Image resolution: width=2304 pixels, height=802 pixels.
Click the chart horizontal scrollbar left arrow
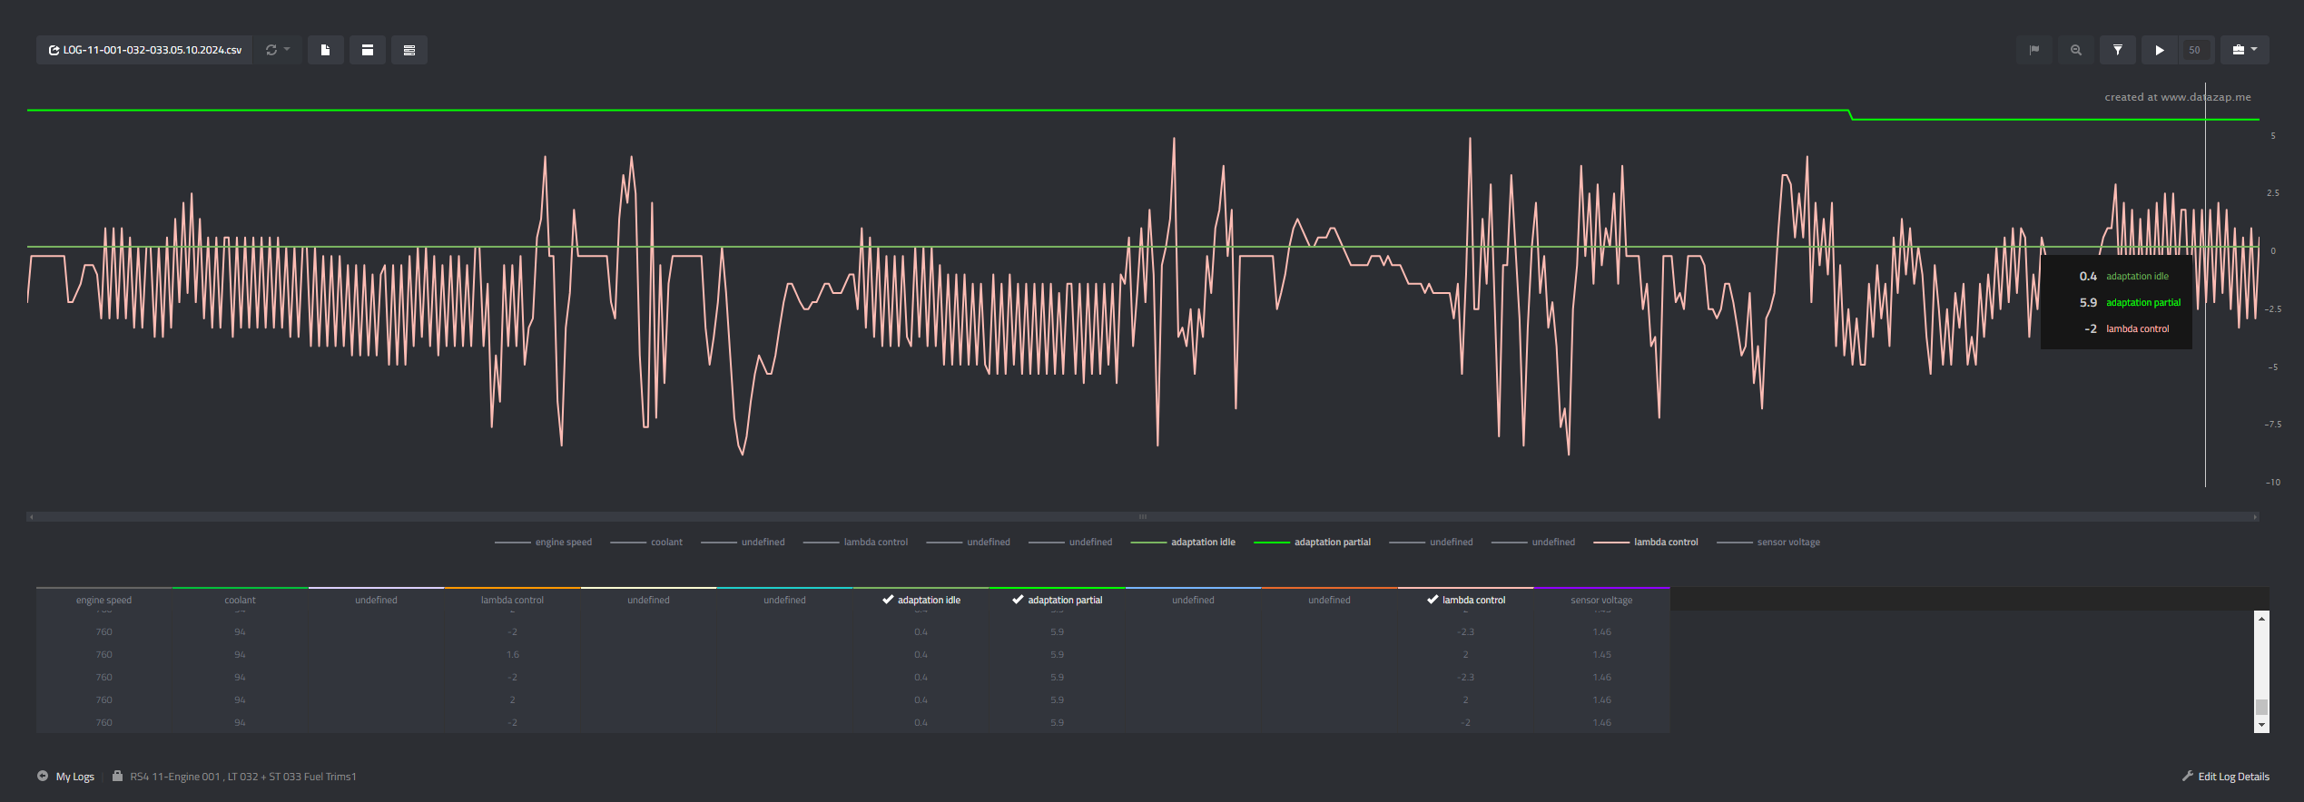[x=32, y=517]
